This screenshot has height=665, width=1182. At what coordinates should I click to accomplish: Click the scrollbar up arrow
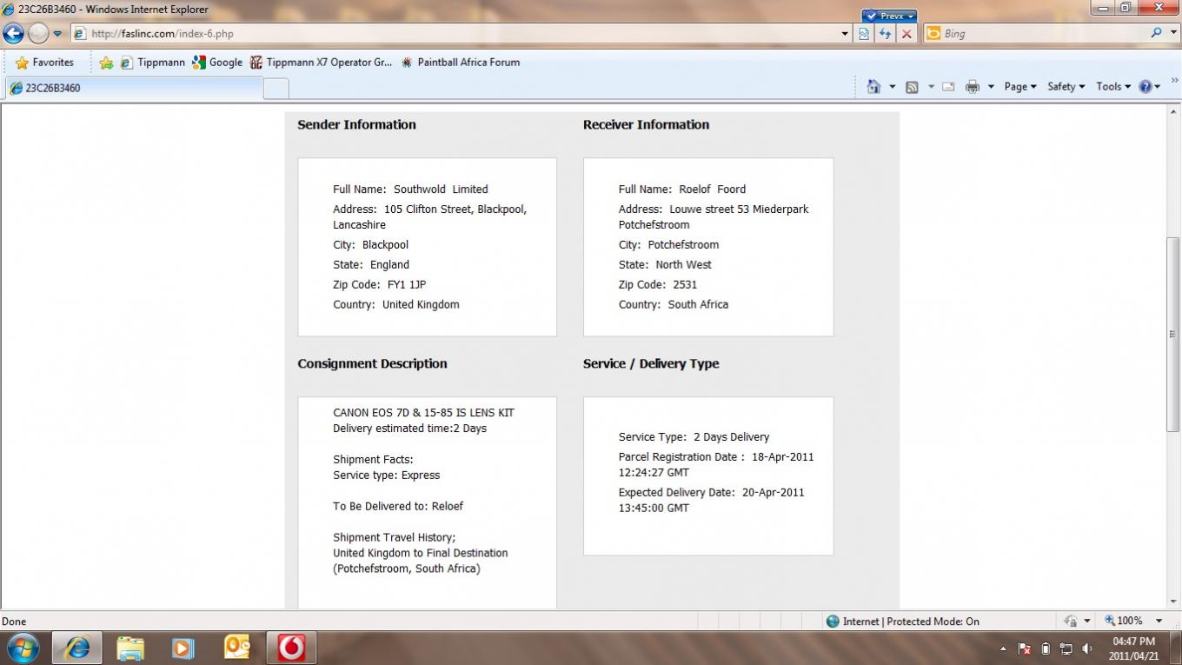[1173, 112]
